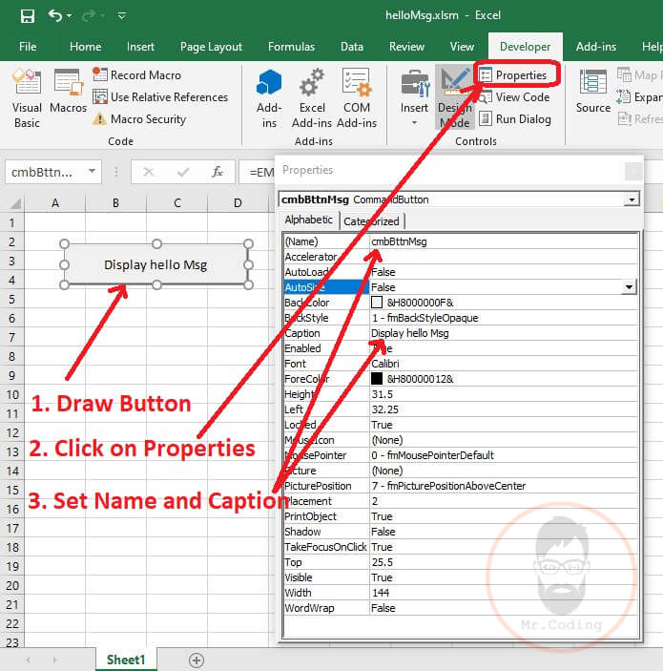Click the Name Box showing cmbBttn
This screenshot has height=671, width=663.
46,172
